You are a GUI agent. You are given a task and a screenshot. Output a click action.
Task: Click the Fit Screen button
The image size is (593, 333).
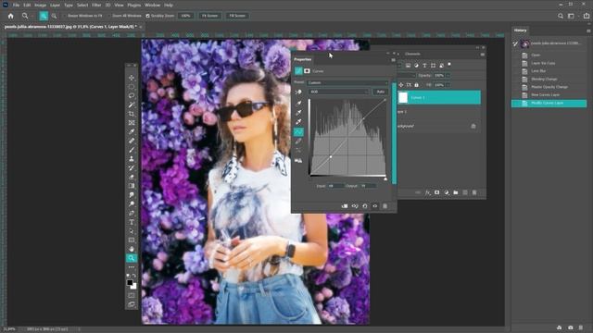click(x=210, y=16)
